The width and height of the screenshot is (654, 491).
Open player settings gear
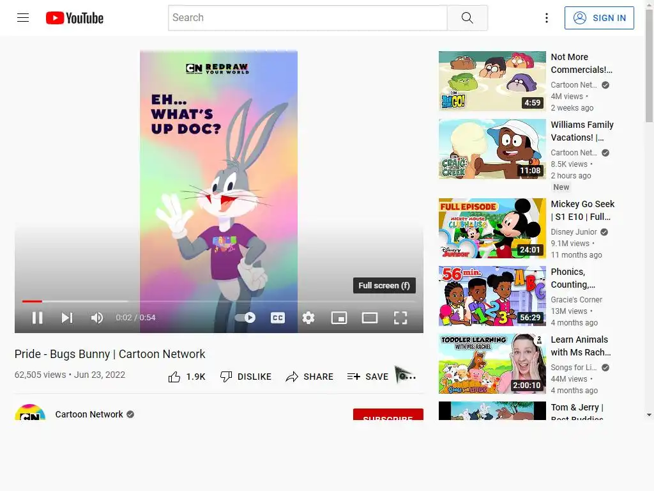click(x=308, y=318)
